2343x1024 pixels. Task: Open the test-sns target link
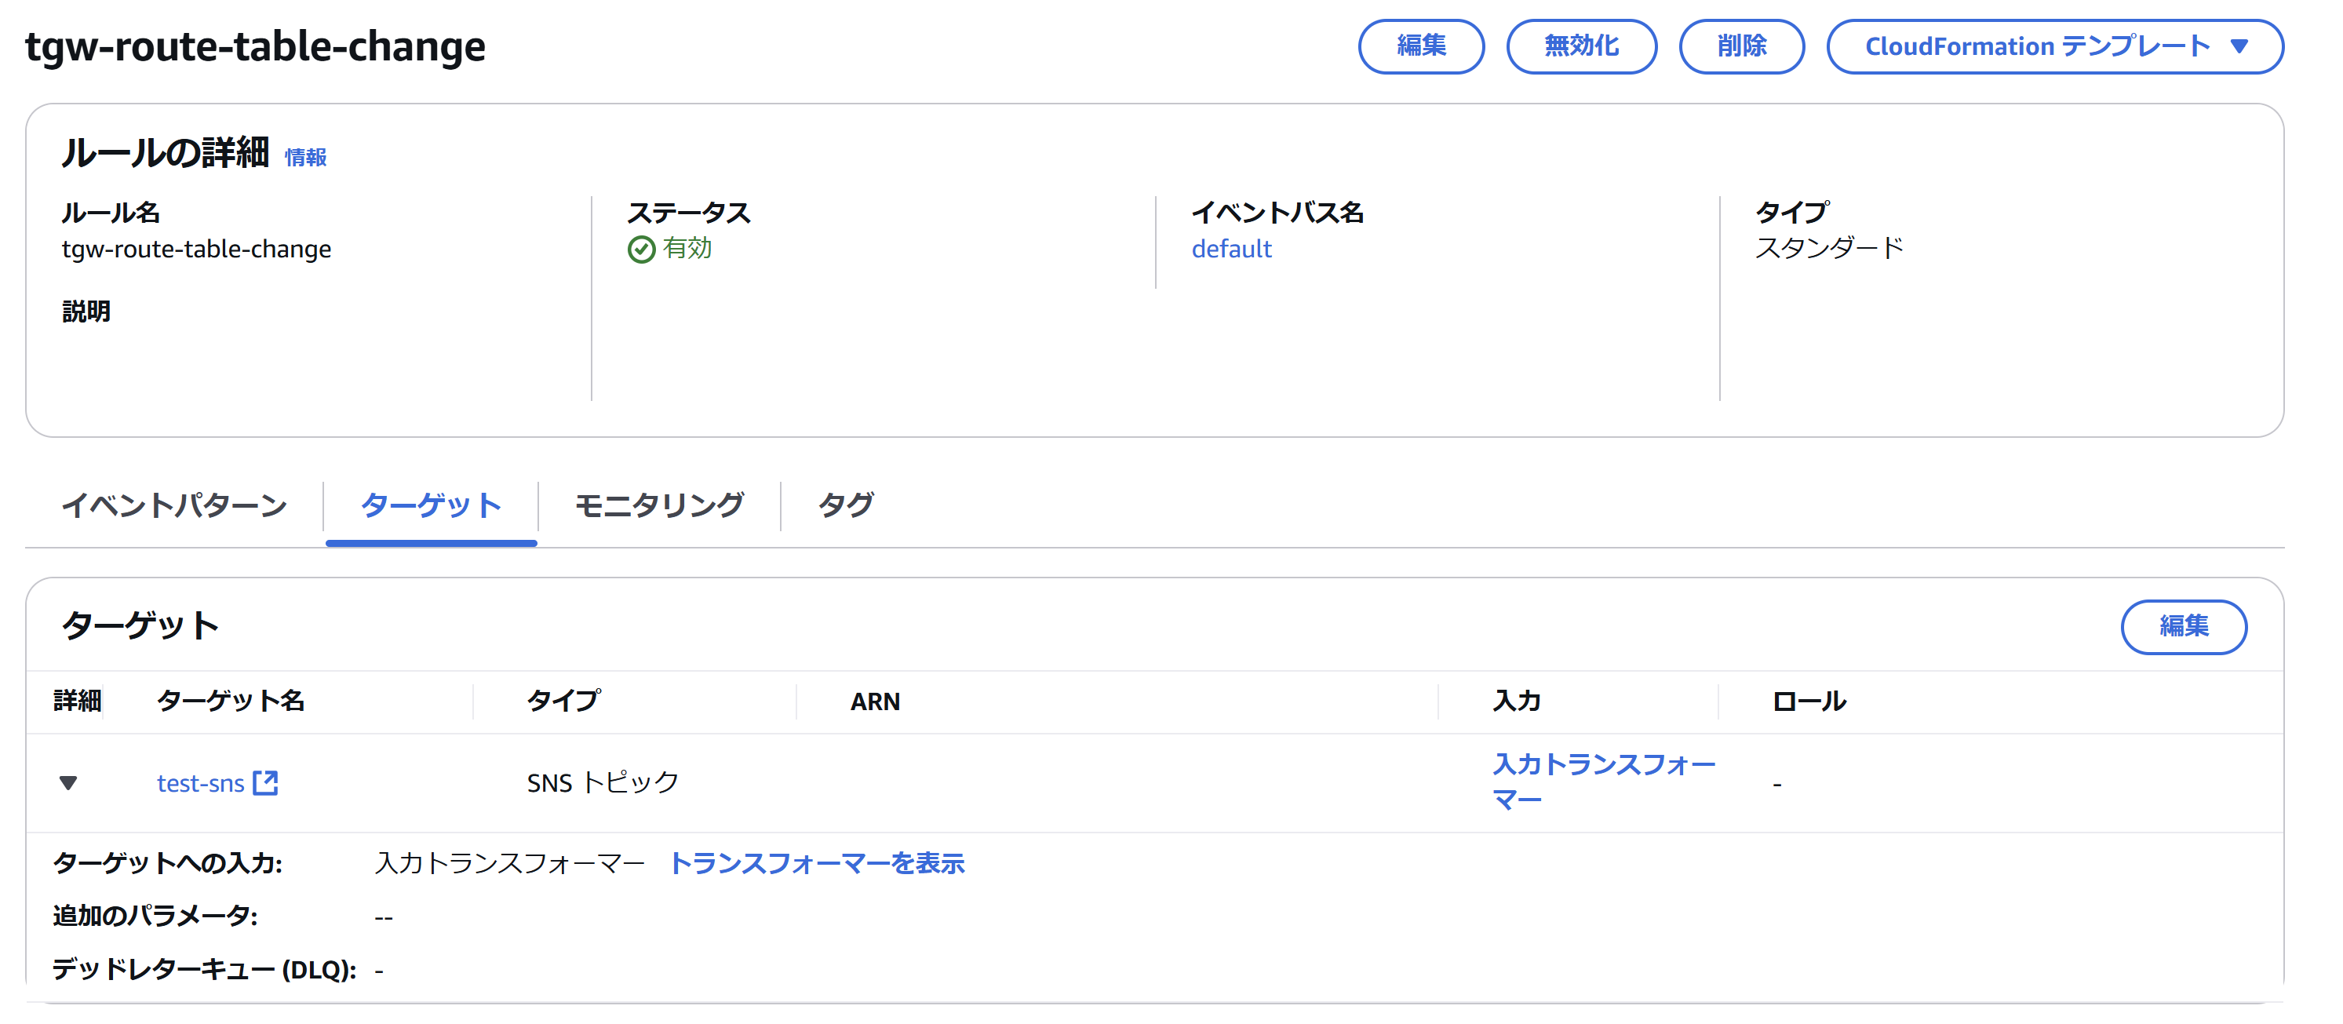(200, 783)
